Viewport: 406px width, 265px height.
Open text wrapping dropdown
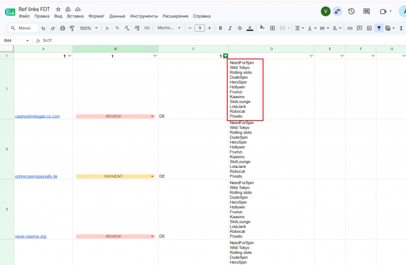pyautogui.click(x=325, y=28)
